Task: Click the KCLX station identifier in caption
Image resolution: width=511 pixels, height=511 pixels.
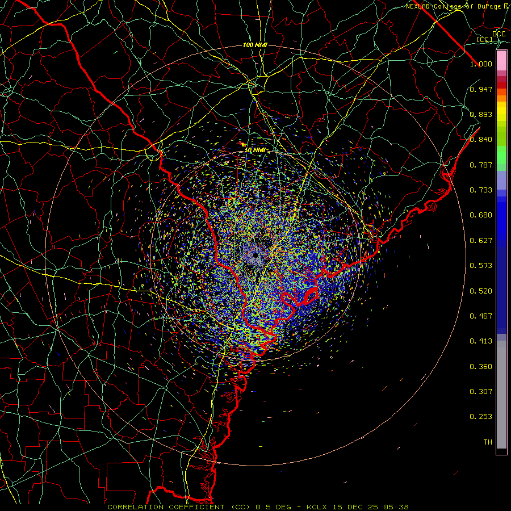Action: pos(318,507)
